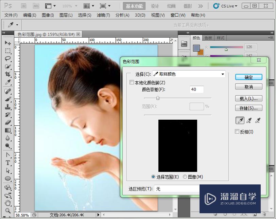Viewport: 276px width, 219px height.
Task: Select the Clone Stamp tool
Action: (x=8, y=107)
